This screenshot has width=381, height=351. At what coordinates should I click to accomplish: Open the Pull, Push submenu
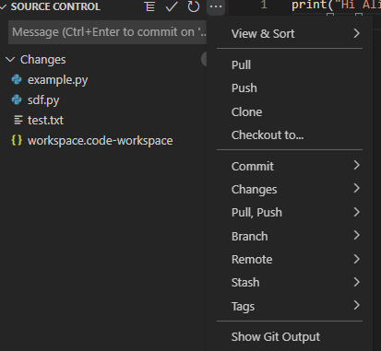click(x=290, y=213)
